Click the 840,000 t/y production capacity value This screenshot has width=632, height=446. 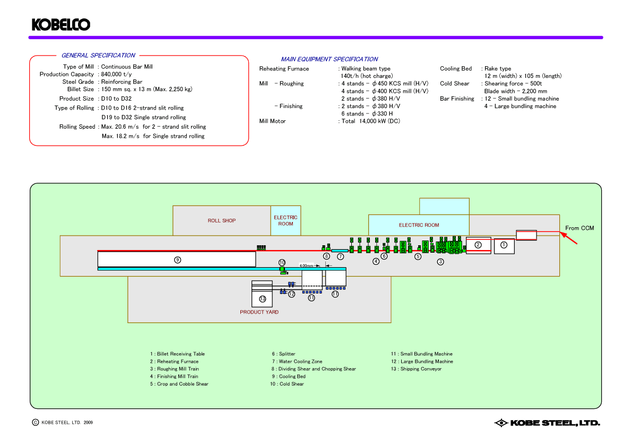pyautogui.click(x=117, y=74)
